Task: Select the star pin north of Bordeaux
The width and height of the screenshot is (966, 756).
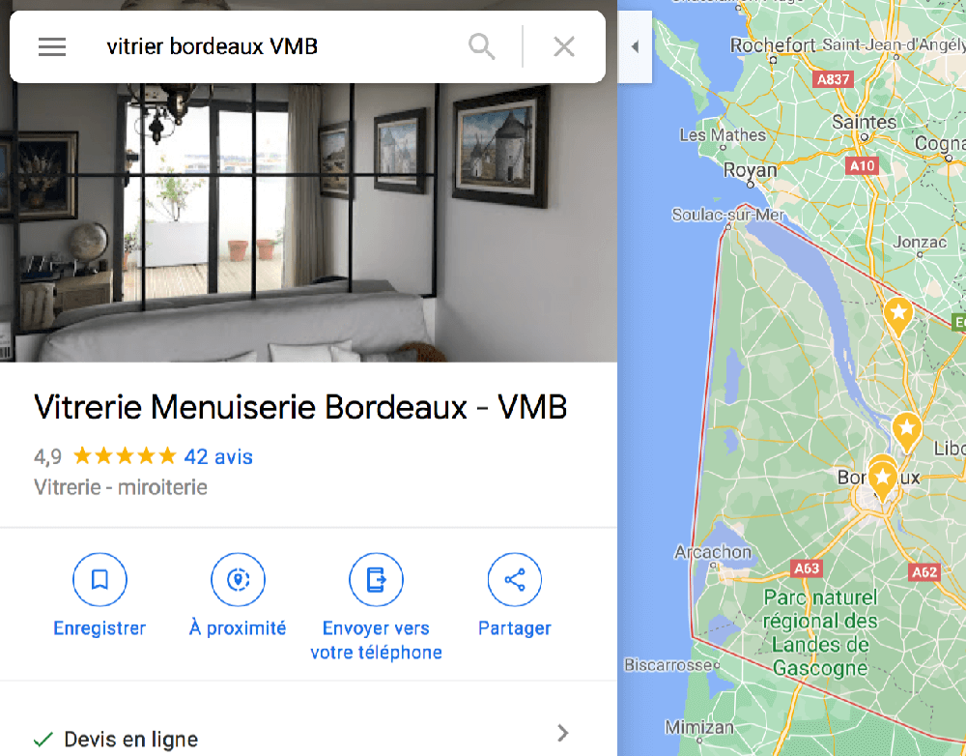Action: (x=906, y=431)
